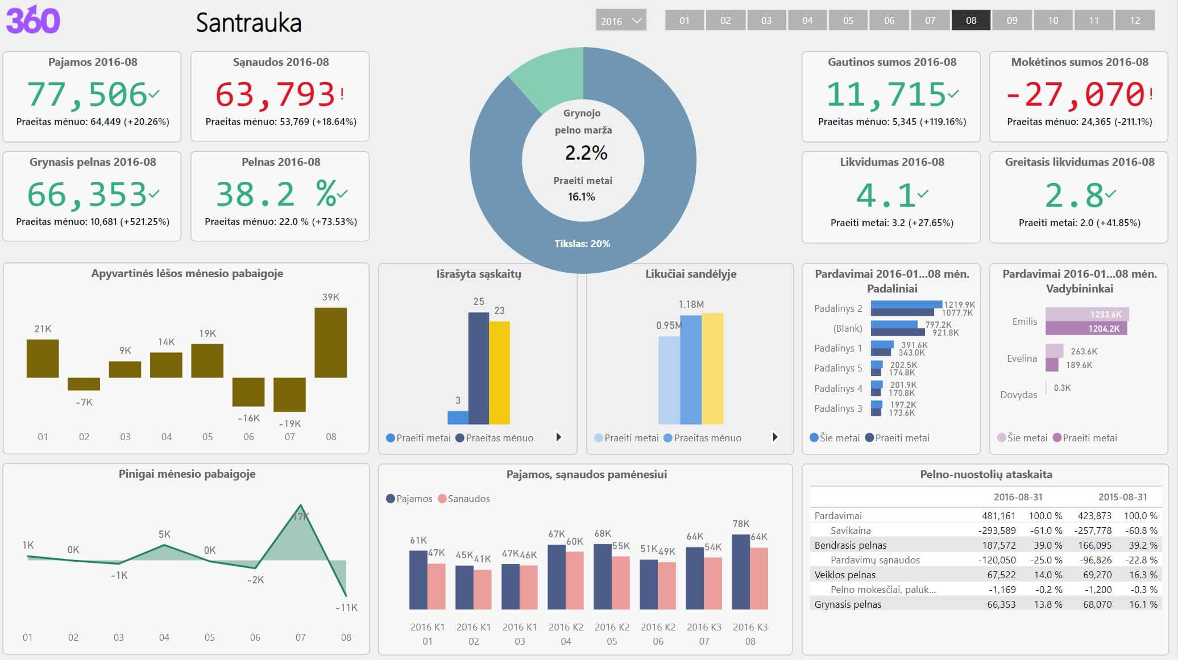Image resolution: width=1178 pixels, height=660 pixels.
Task: Open the 2016 year dropdown
Action: click(612, 21)
